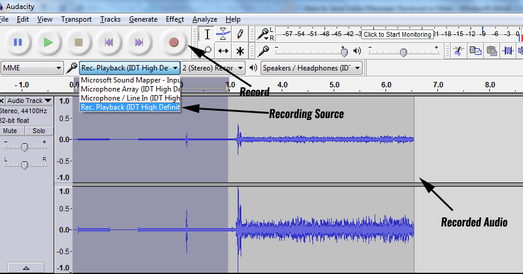
Task: Stop playback with the Stop button
Action: [78, 42]
